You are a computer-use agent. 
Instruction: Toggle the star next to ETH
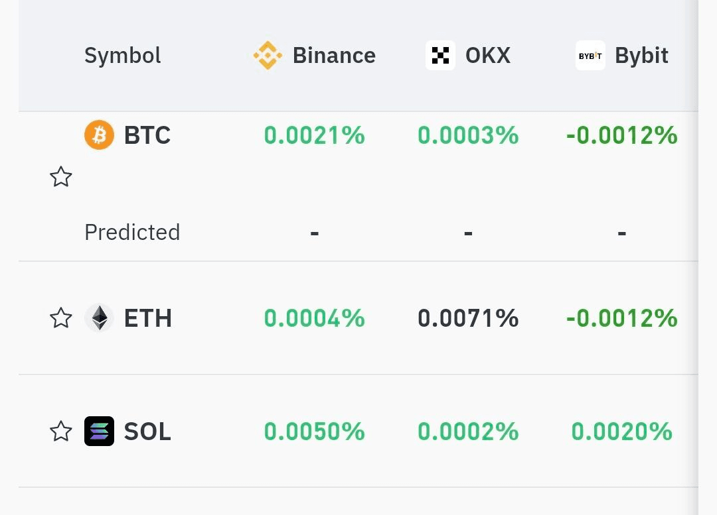coord(61,317)
